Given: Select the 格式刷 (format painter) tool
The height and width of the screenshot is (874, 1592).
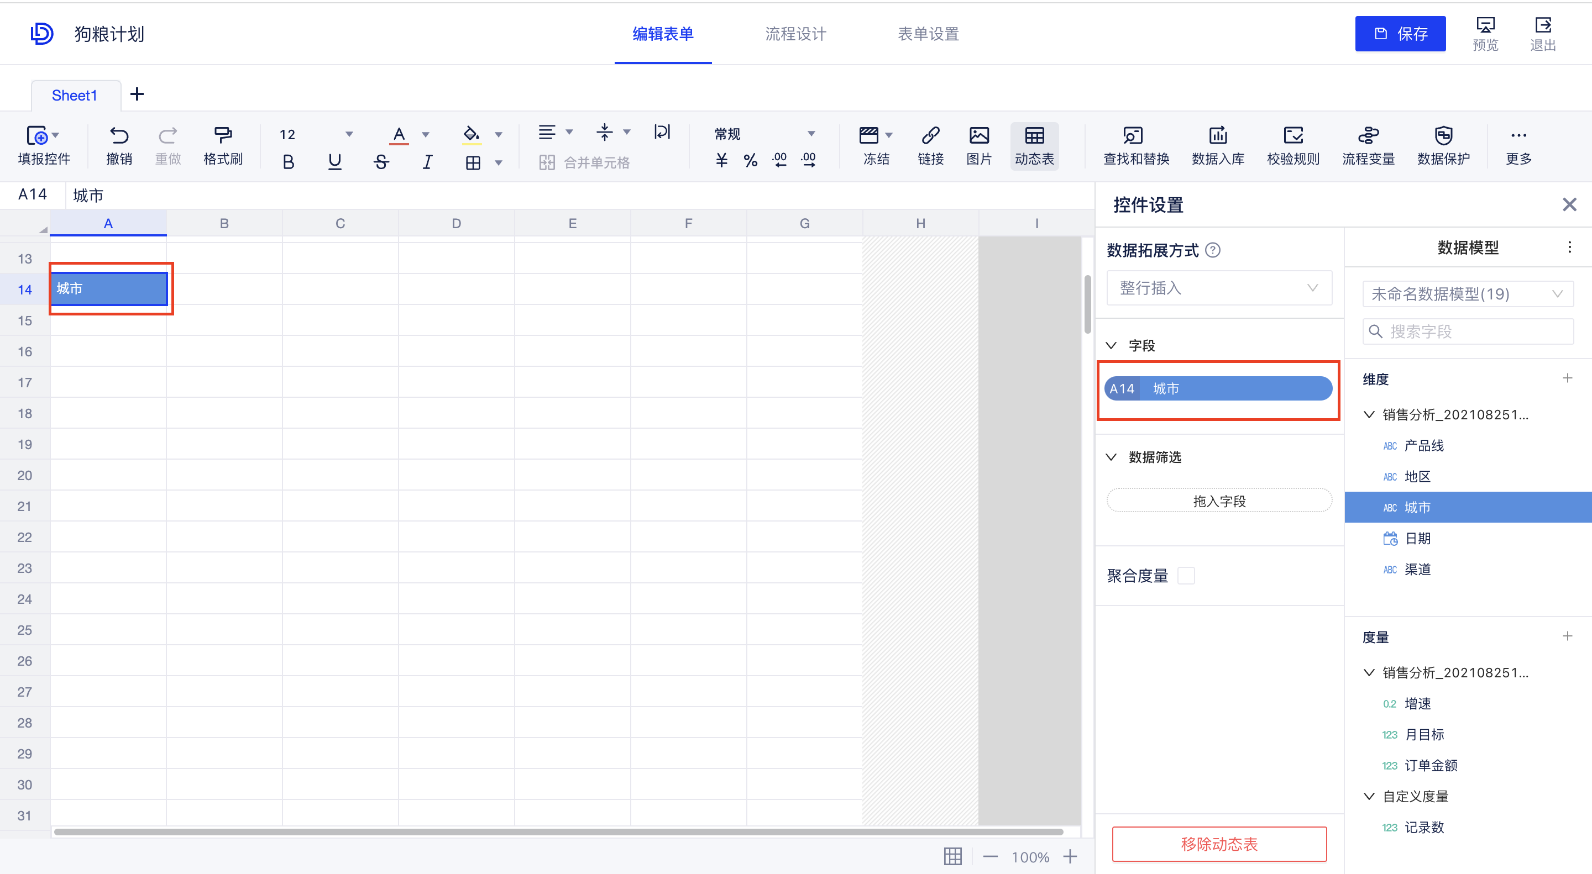Looking at the screenshot, I should pyautogui.click(x=223, y=146).
